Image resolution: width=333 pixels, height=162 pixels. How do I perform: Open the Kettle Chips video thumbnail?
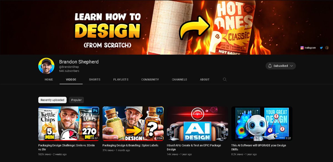(69, 124)
